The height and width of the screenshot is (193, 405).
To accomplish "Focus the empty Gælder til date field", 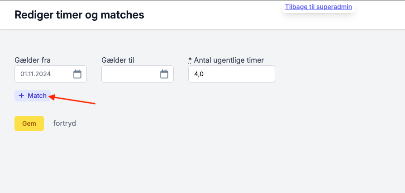I will point(138,74).
